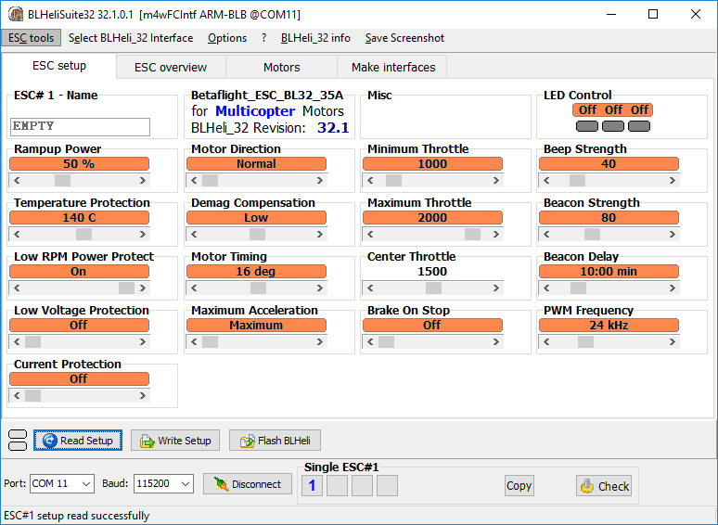
Task: Click the Disconnect button
Action: coord(248,484)
